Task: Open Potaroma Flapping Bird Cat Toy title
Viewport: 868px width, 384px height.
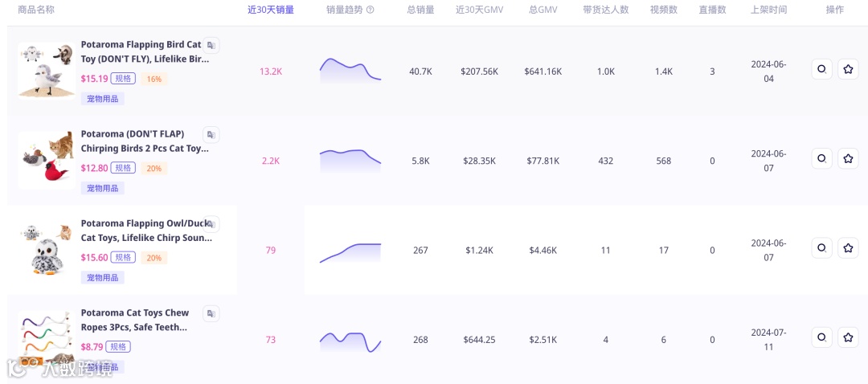Action: coord(145,51)
